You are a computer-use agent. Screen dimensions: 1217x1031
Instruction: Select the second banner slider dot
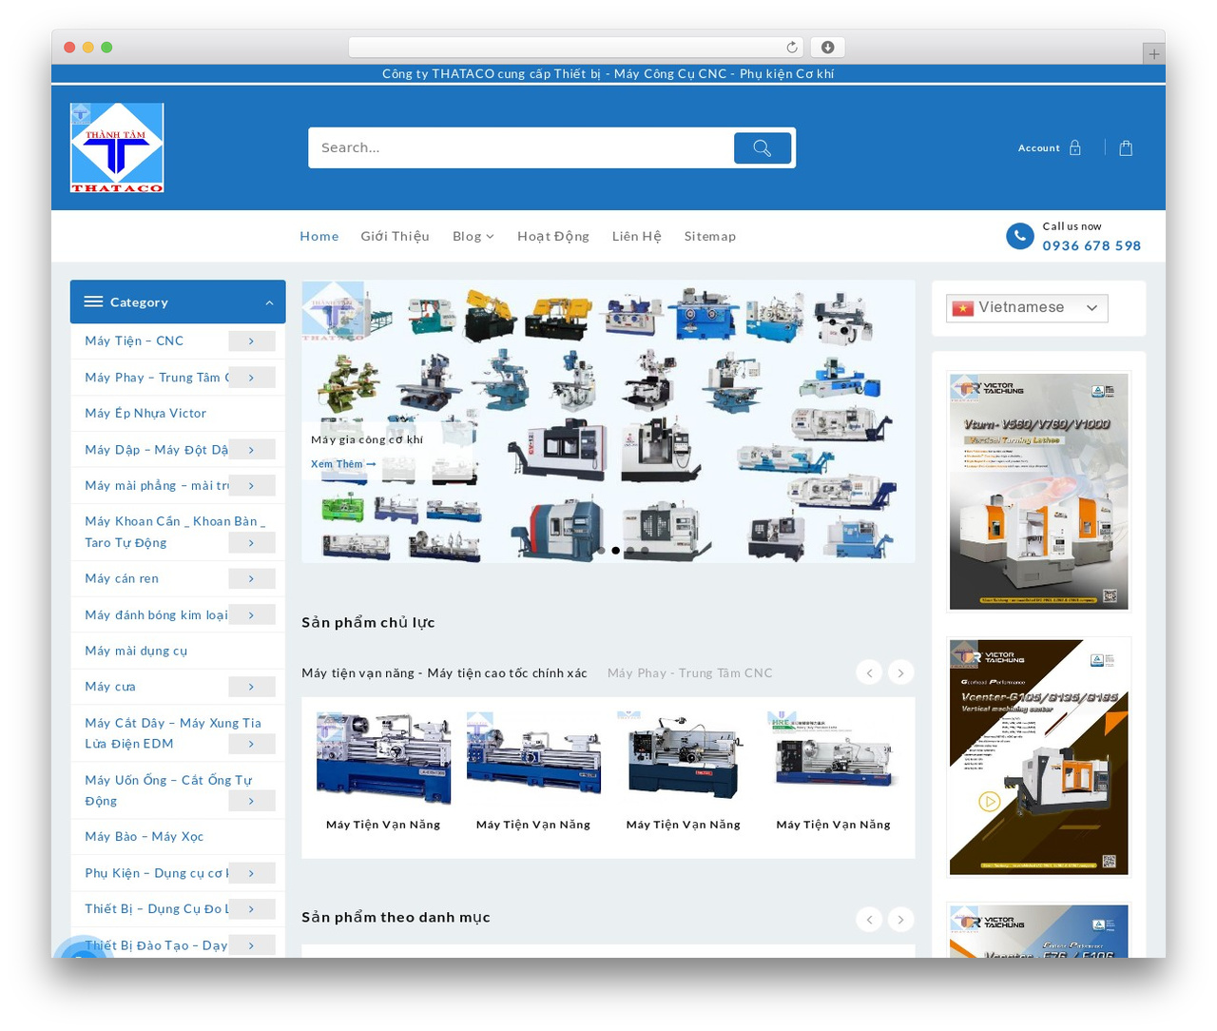tap(615, 551)
